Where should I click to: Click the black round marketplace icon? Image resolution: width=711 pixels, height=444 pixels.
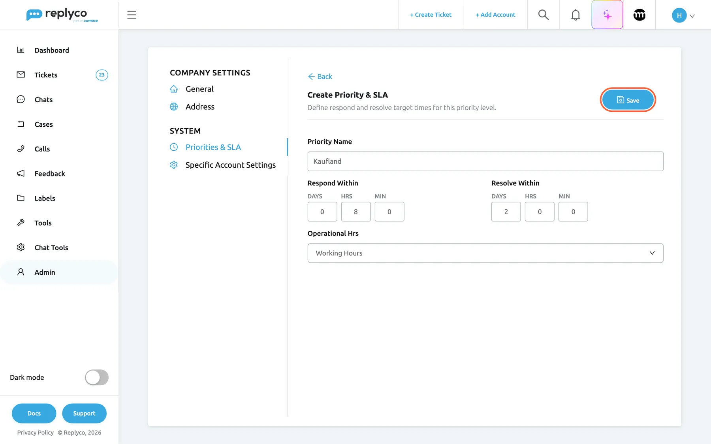coord(640,15)
